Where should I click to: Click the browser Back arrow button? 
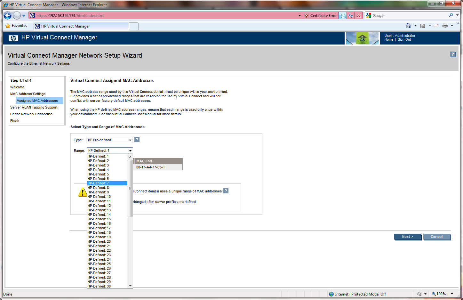tap(8, 15)
